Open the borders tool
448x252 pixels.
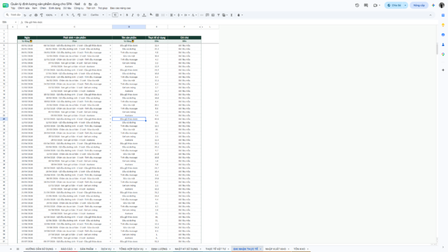point(157,15)
